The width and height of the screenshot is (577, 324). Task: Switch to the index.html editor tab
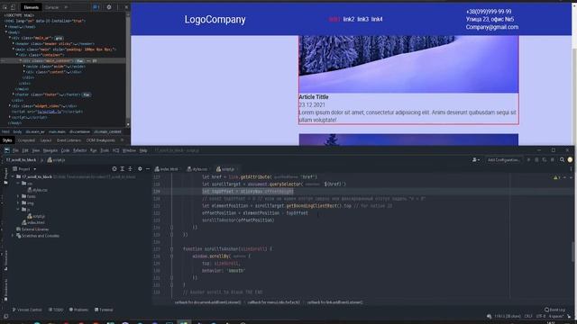pyautogui.click(x=167, y=169)
